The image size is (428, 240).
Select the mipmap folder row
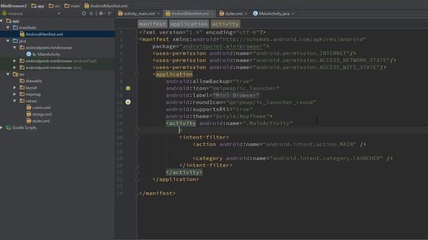pos(58,94)
